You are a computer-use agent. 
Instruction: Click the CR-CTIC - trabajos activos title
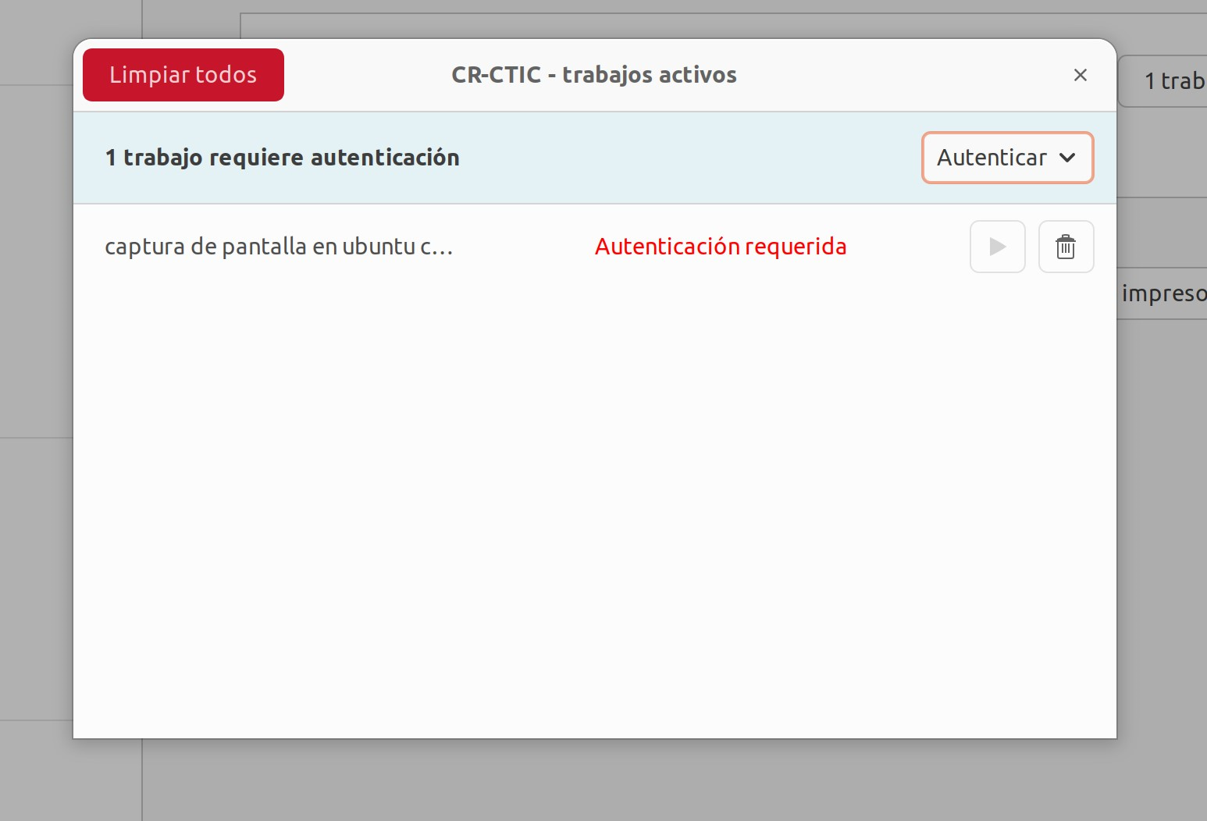(594, 75)
